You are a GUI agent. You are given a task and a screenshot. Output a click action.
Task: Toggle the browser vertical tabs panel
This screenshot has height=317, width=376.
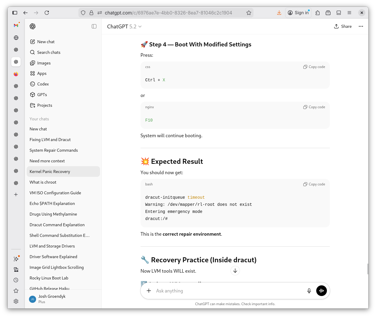pos(15,13)
